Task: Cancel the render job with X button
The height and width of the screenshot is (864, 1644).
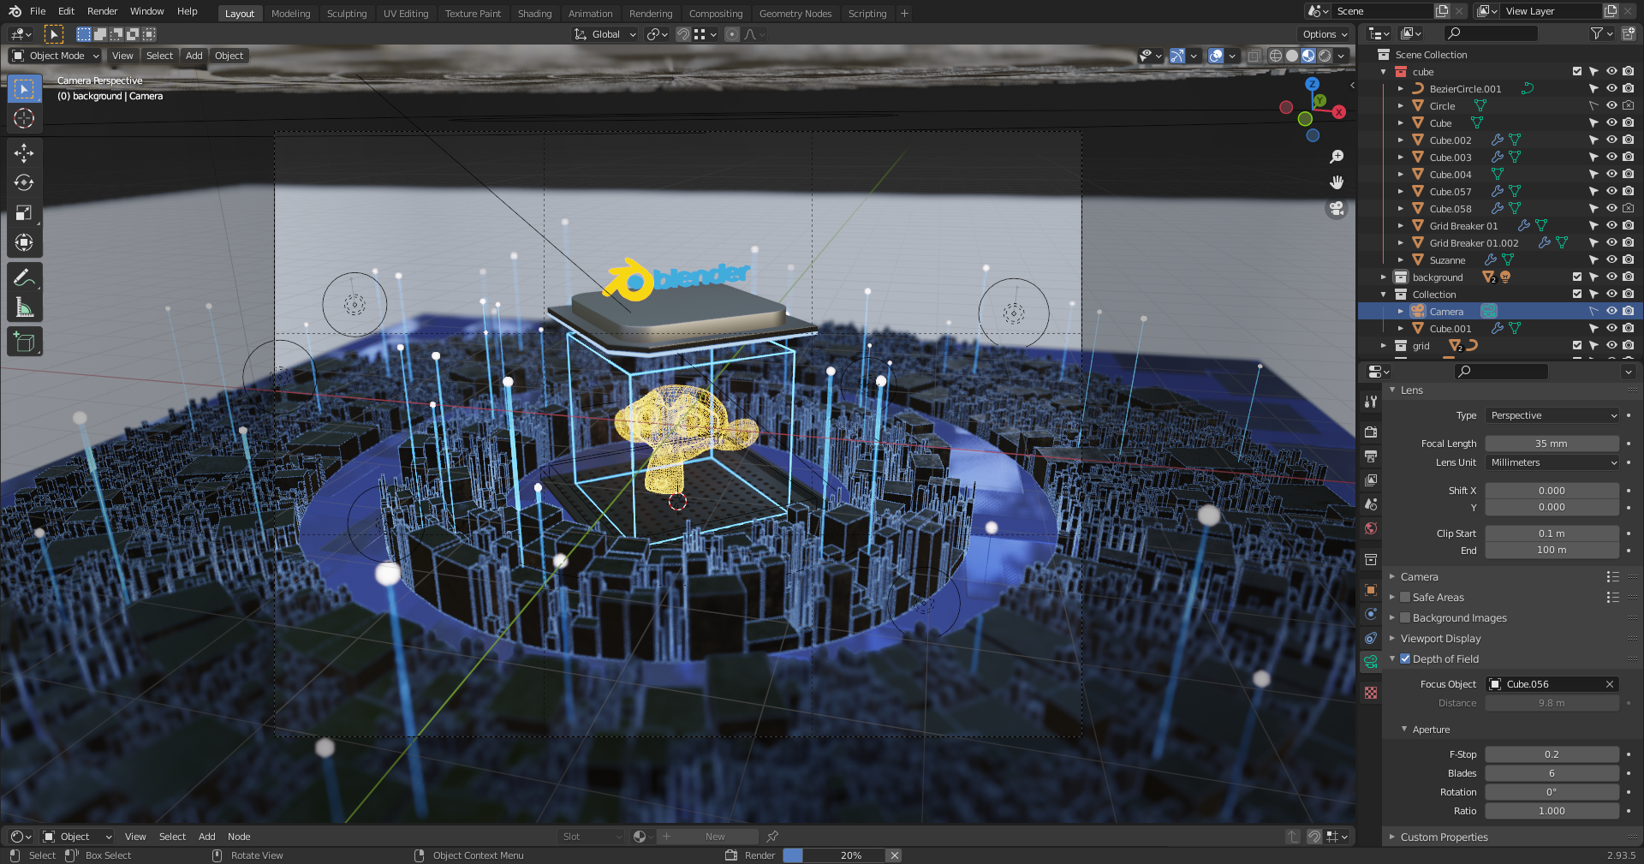Action: click(894, 855)
